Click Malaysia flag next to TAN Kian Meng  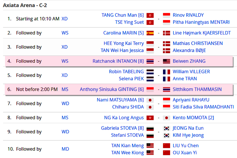click(x=150, y=146)
